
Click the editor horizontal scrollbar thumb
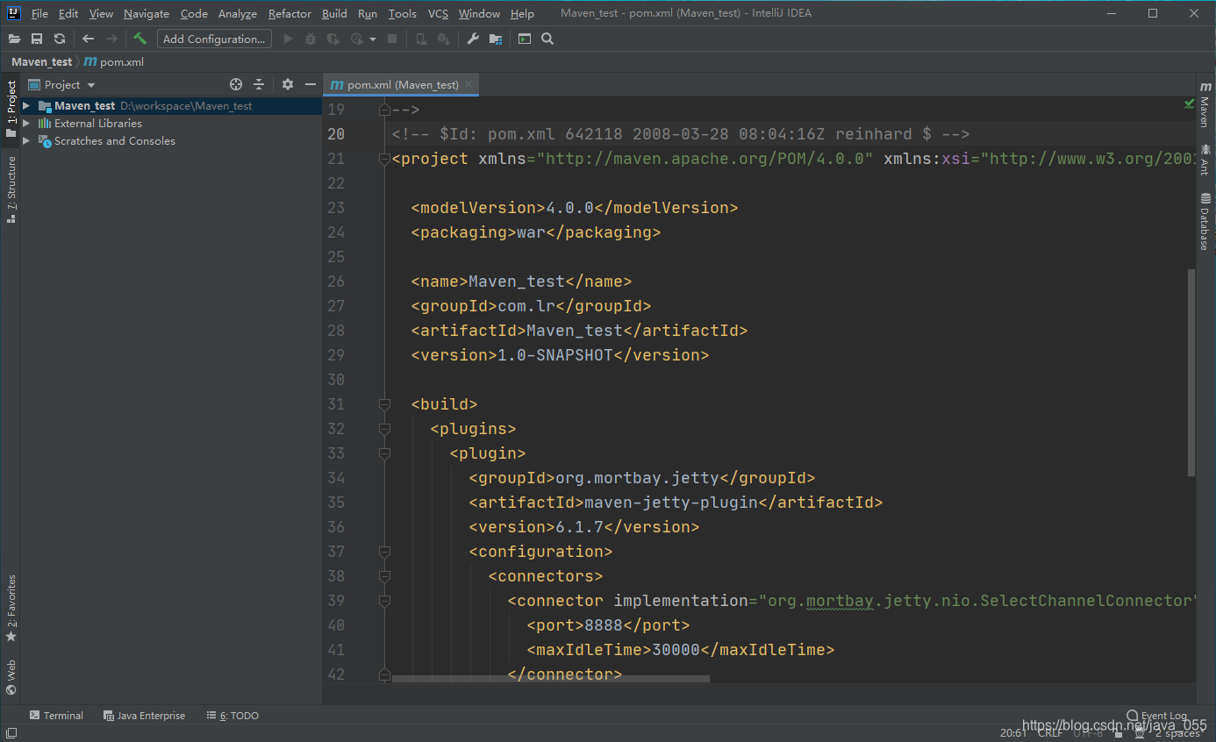point(551,678)
